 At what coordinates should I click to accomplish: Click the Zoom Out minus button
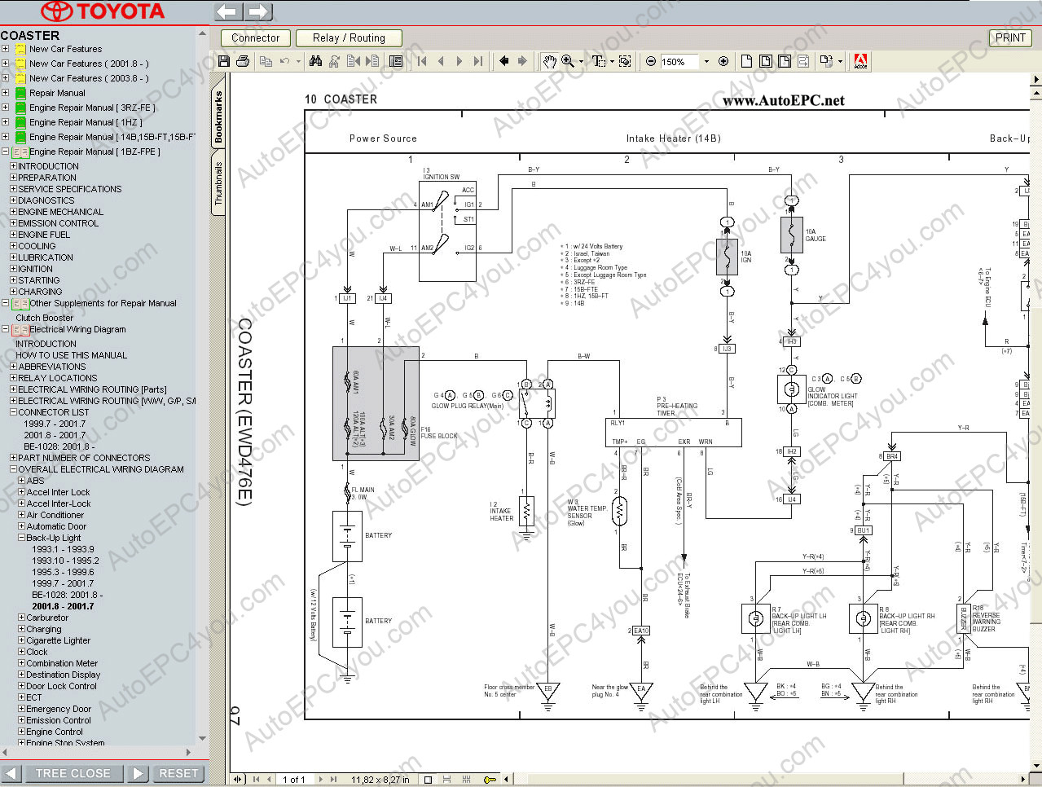pyautogui.click(x=651, y=61)
